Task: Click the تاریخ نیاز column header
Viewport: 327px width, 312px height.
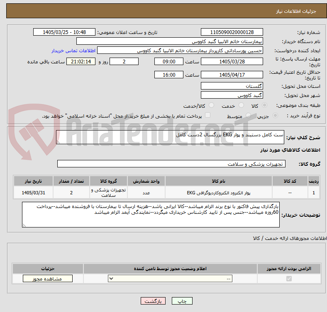Action: pyautogui.click(x=33, y=181)
